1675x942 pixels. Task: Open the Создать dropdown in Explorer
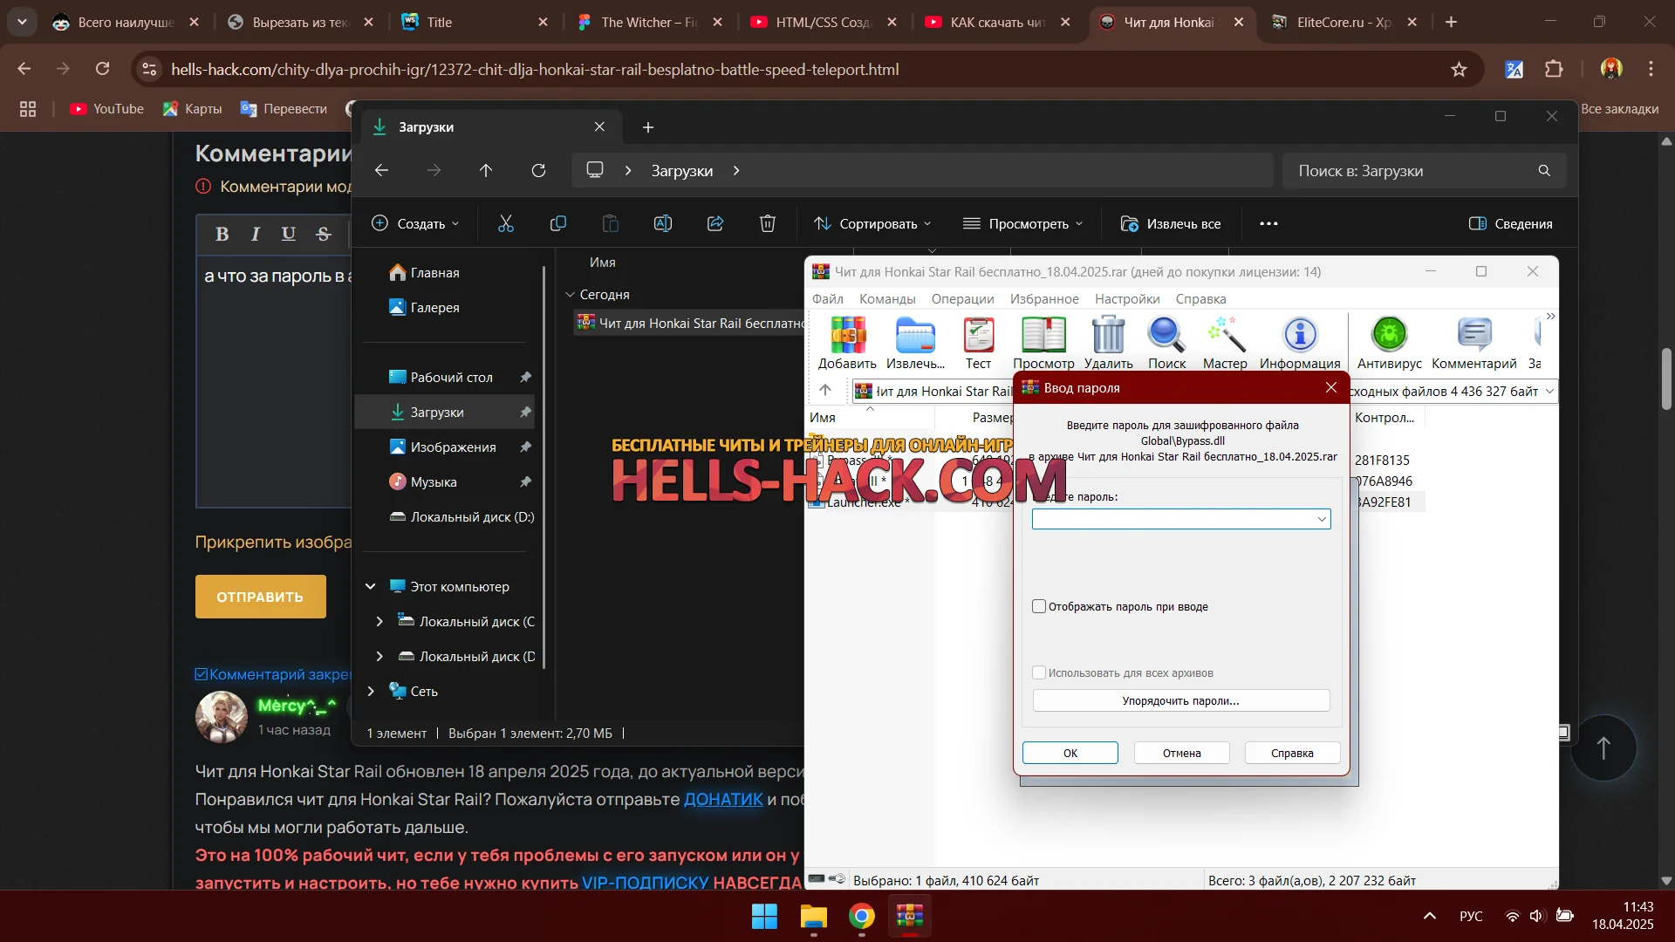pyautogui.click(x=415, y=224)
